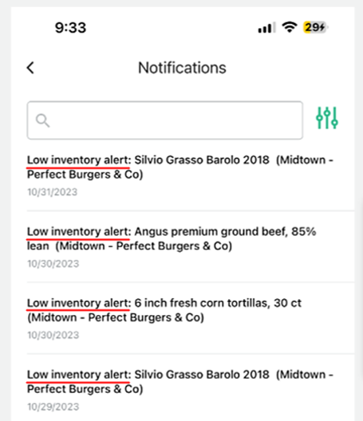
Task: Open Silvio Grasso Barolo alert from 10/31/2023
Action: pyautogui.click(x=180, y=176)
